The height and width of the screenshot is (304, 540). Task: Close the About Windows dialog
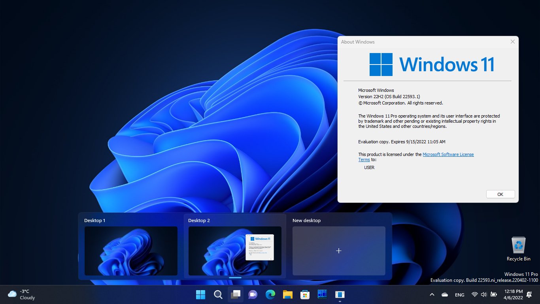click(513, 42)
